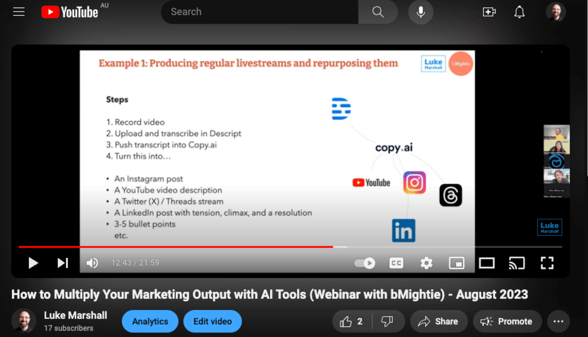
Task: Skip to the next video
Action: tap(63, 263)
